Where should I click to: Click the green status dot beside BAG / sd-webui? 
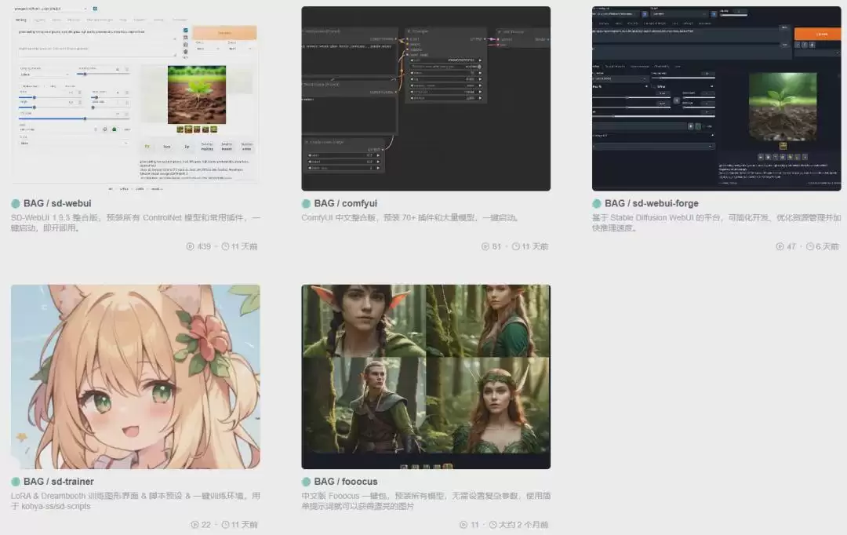click(16, 204)
